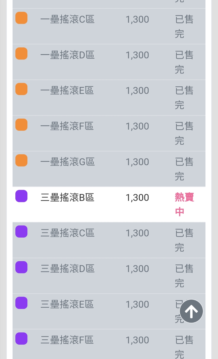Click the 1,300 price for 三壘搖滾B區
Image resolution: width=218 pixels, height=359 pixels.
point(137,197)
